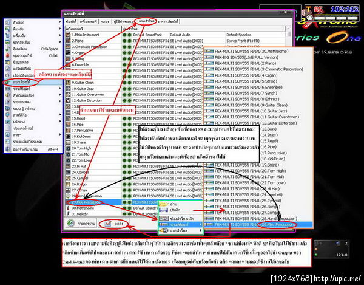
Task: Toggle second green indicator in 6.Ensenble row
Action: pos(129,65)
